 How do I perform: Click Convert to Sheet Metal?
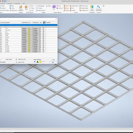(x=98, y=8)
